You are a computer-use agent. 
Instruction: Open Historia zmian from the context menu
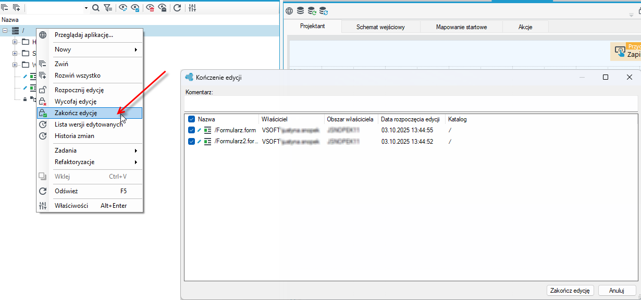click(x=90, y=136)
